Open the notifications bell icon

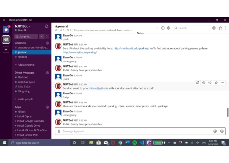[x=47, y=26]
